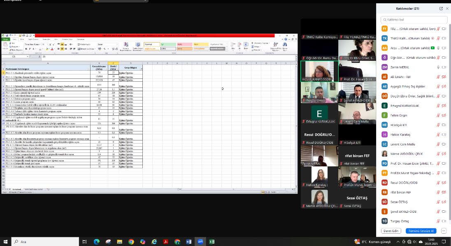The image size is (451, 246).
Task: Click the Yapıştır paste icon
Action: pos(5,45)
